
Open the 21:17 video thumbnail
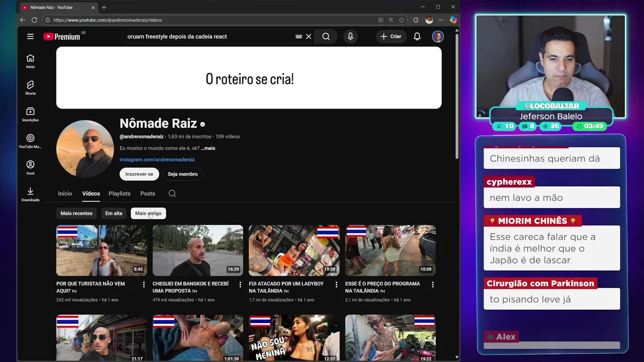click(102, 338)
